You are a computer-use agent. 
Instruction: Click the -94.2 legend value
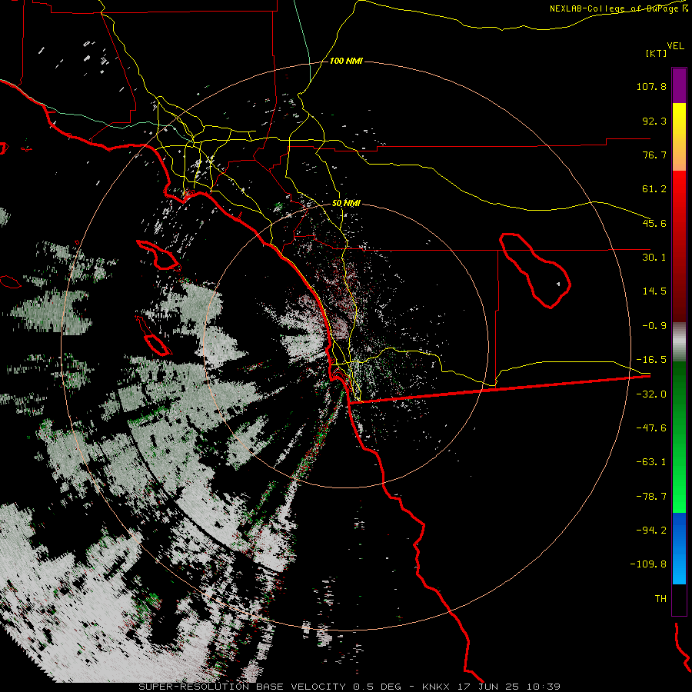tap(651, 530)
